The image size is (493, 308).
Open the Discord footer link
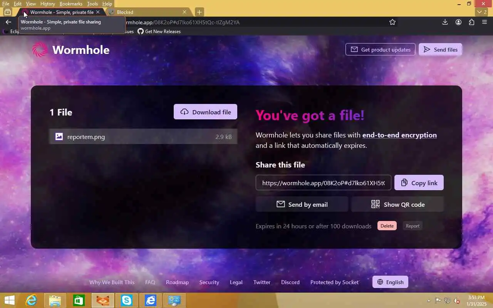(x=290, y=282)
